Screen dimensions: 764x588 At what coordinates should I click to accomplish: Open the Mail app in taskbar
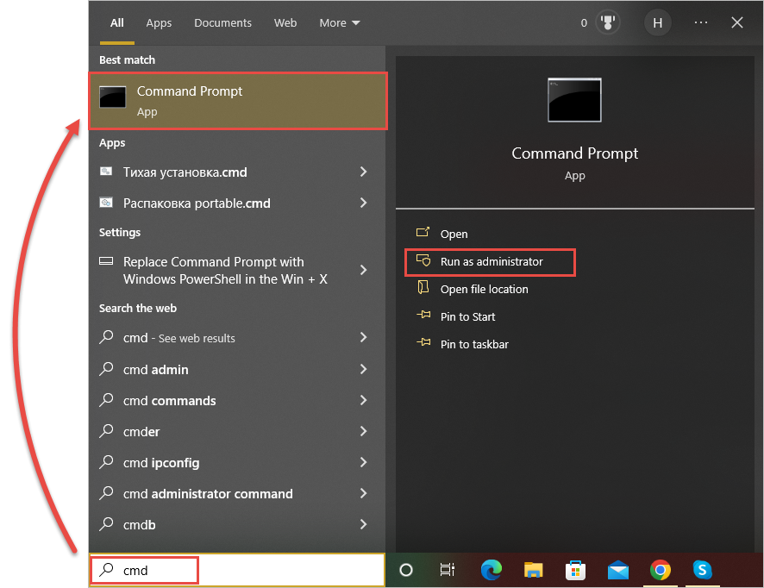point(618,570)
